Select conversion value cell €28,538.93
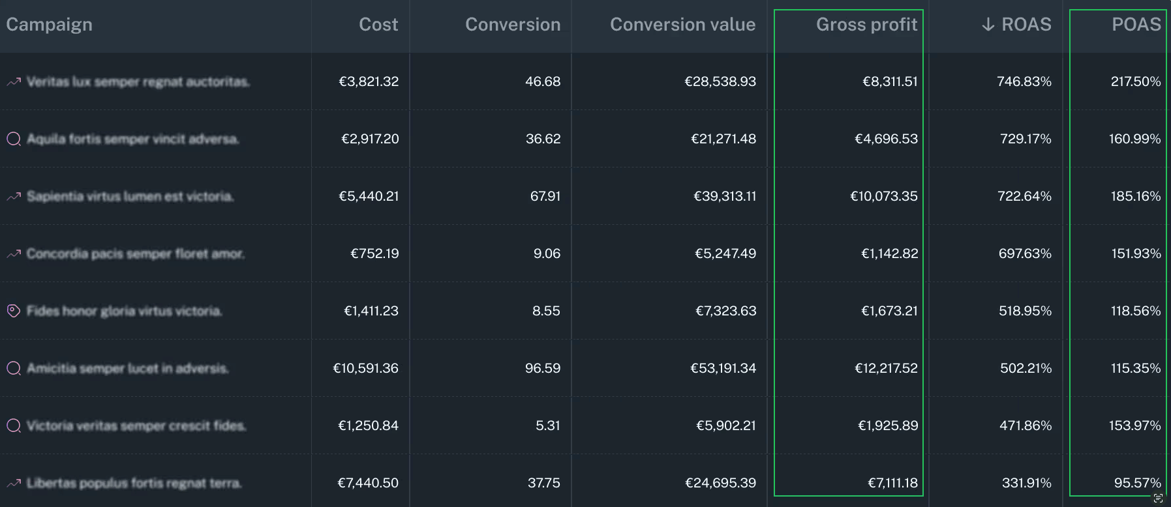Image resolution: width=1171 pixels, height=507 pixels. tap(720, 81)
